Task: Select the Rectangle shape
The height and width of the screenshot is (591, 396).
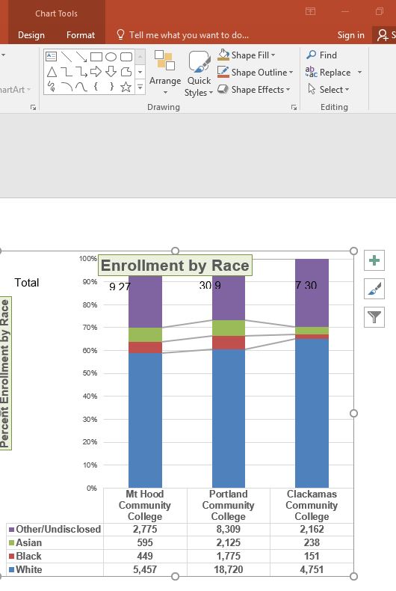Action: [96, 57]
